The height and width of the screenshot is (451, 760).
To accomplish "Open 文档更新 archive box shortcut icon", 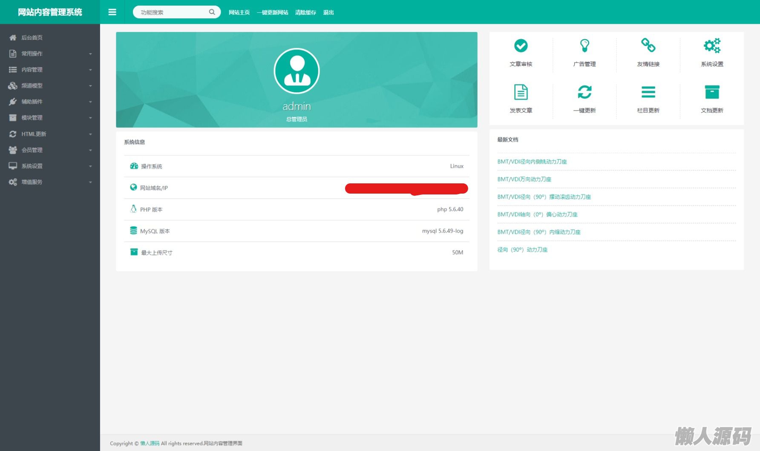I will tap(712, 92).
